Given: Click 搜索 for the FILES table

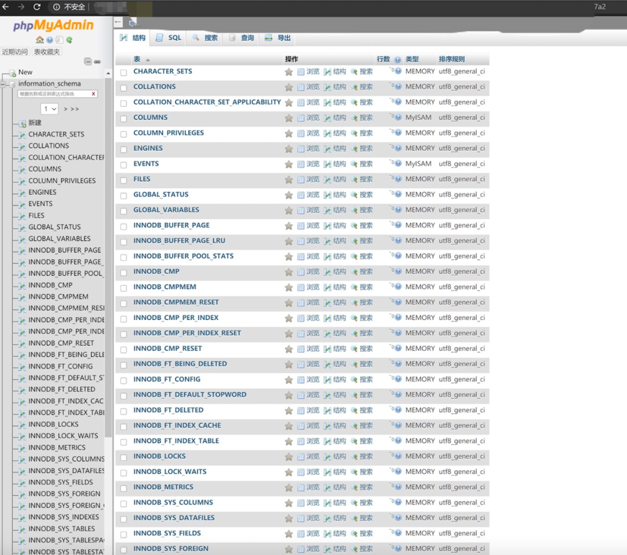Looking at the screenshot, I should (x=362, y=179).
